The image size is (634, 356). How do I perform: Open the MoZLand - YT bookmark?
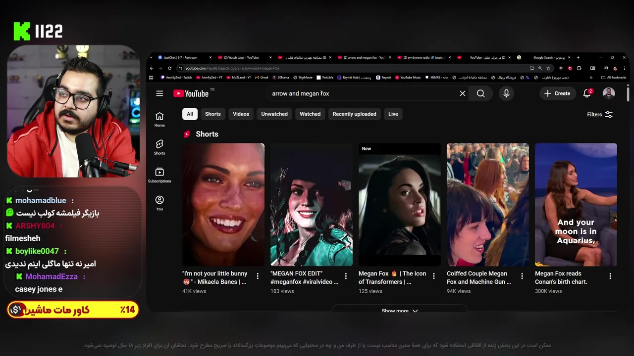[239, 78]
